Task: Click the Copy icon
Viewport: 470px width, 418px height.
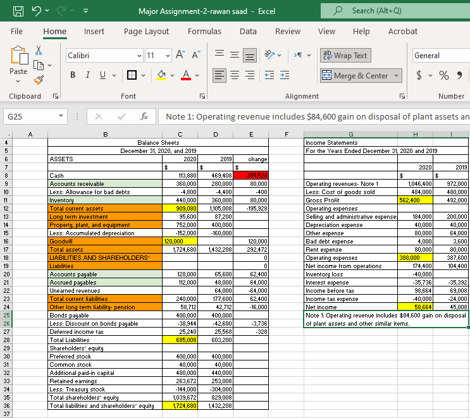Action: 39,65
